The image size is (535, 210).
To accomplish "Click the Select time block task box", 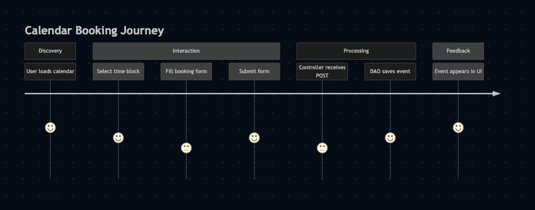I will click(x=118, y=71).
